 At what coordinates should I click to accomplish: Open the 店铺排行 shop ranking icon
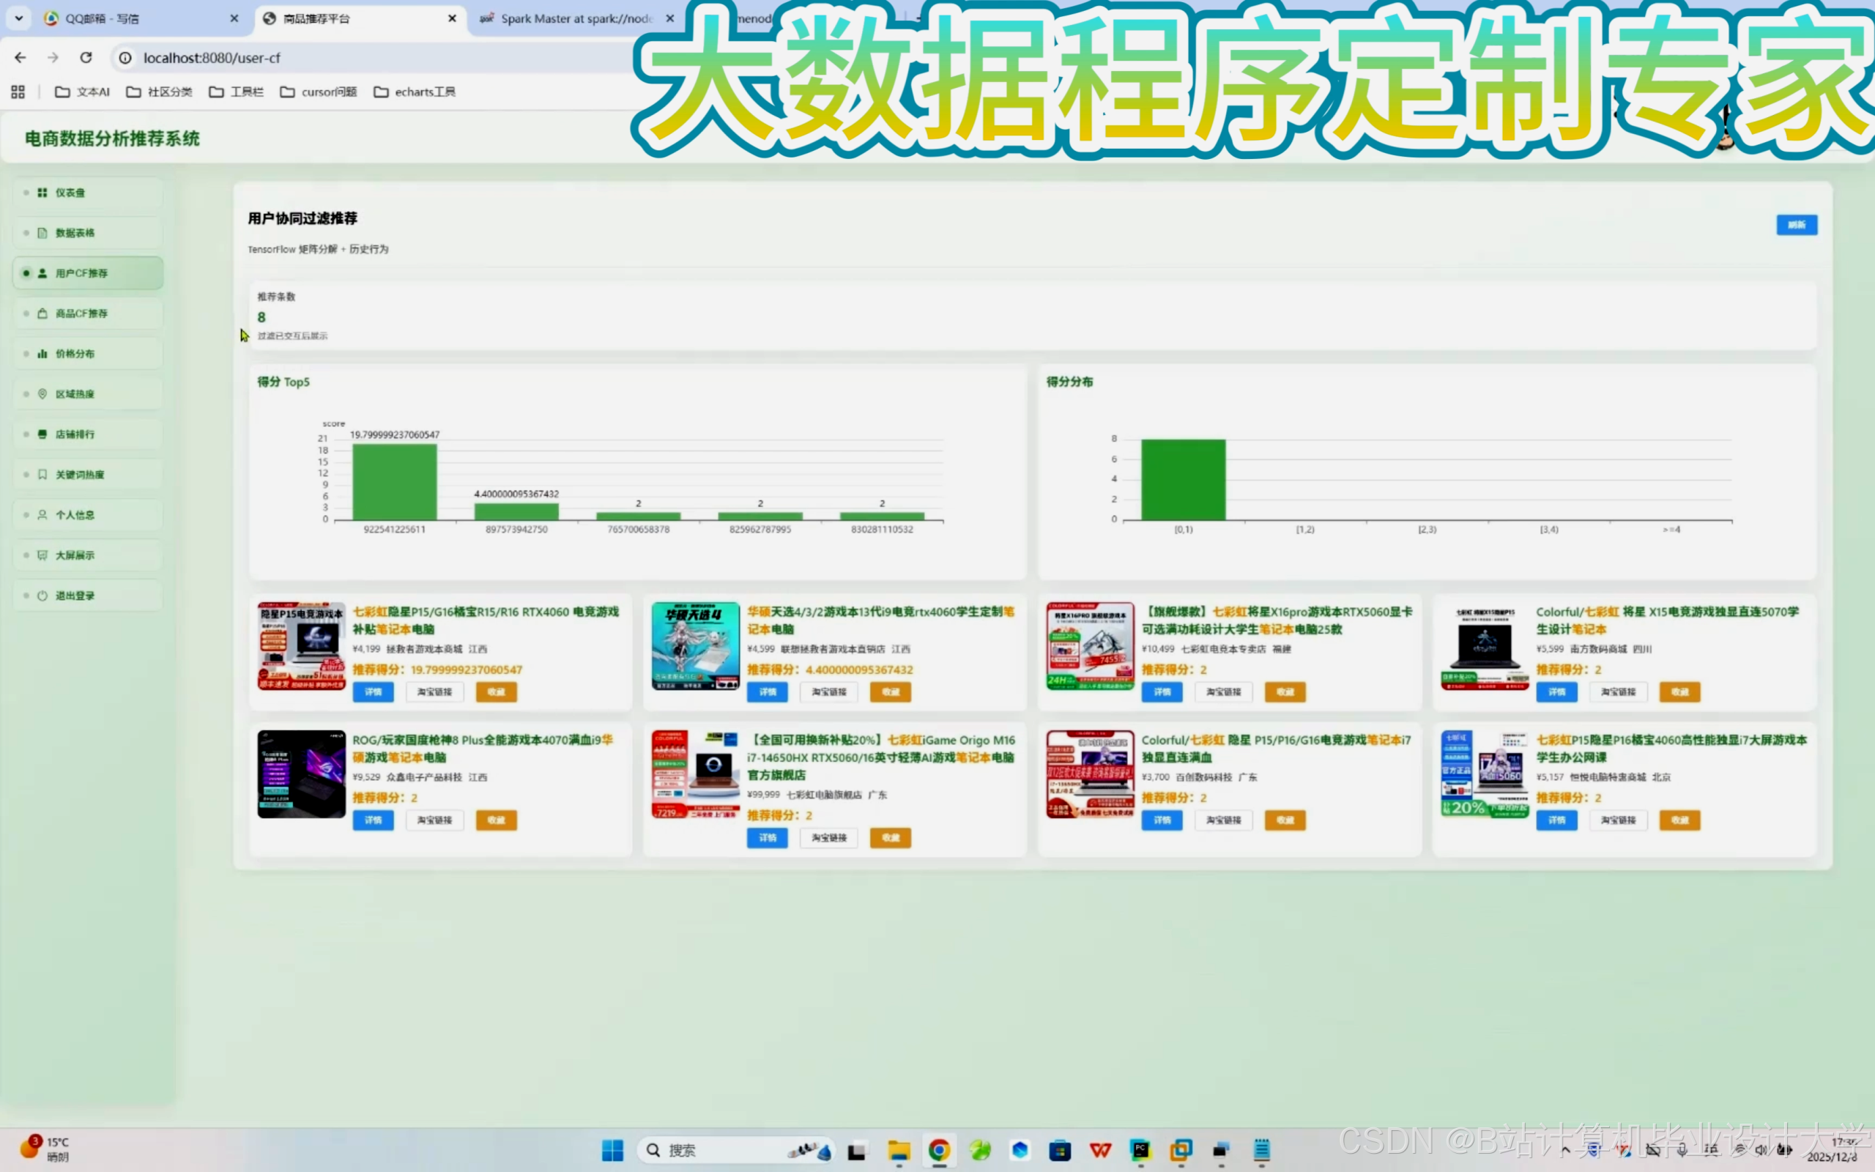(x=42, y=434)
